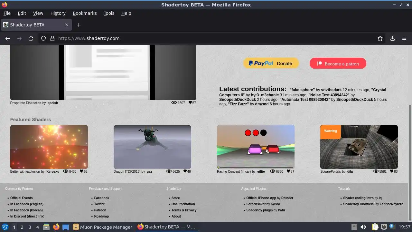
Task: Open the Fizz Buzz shader link
Action: pyautogui.click(x=241, y=104)
